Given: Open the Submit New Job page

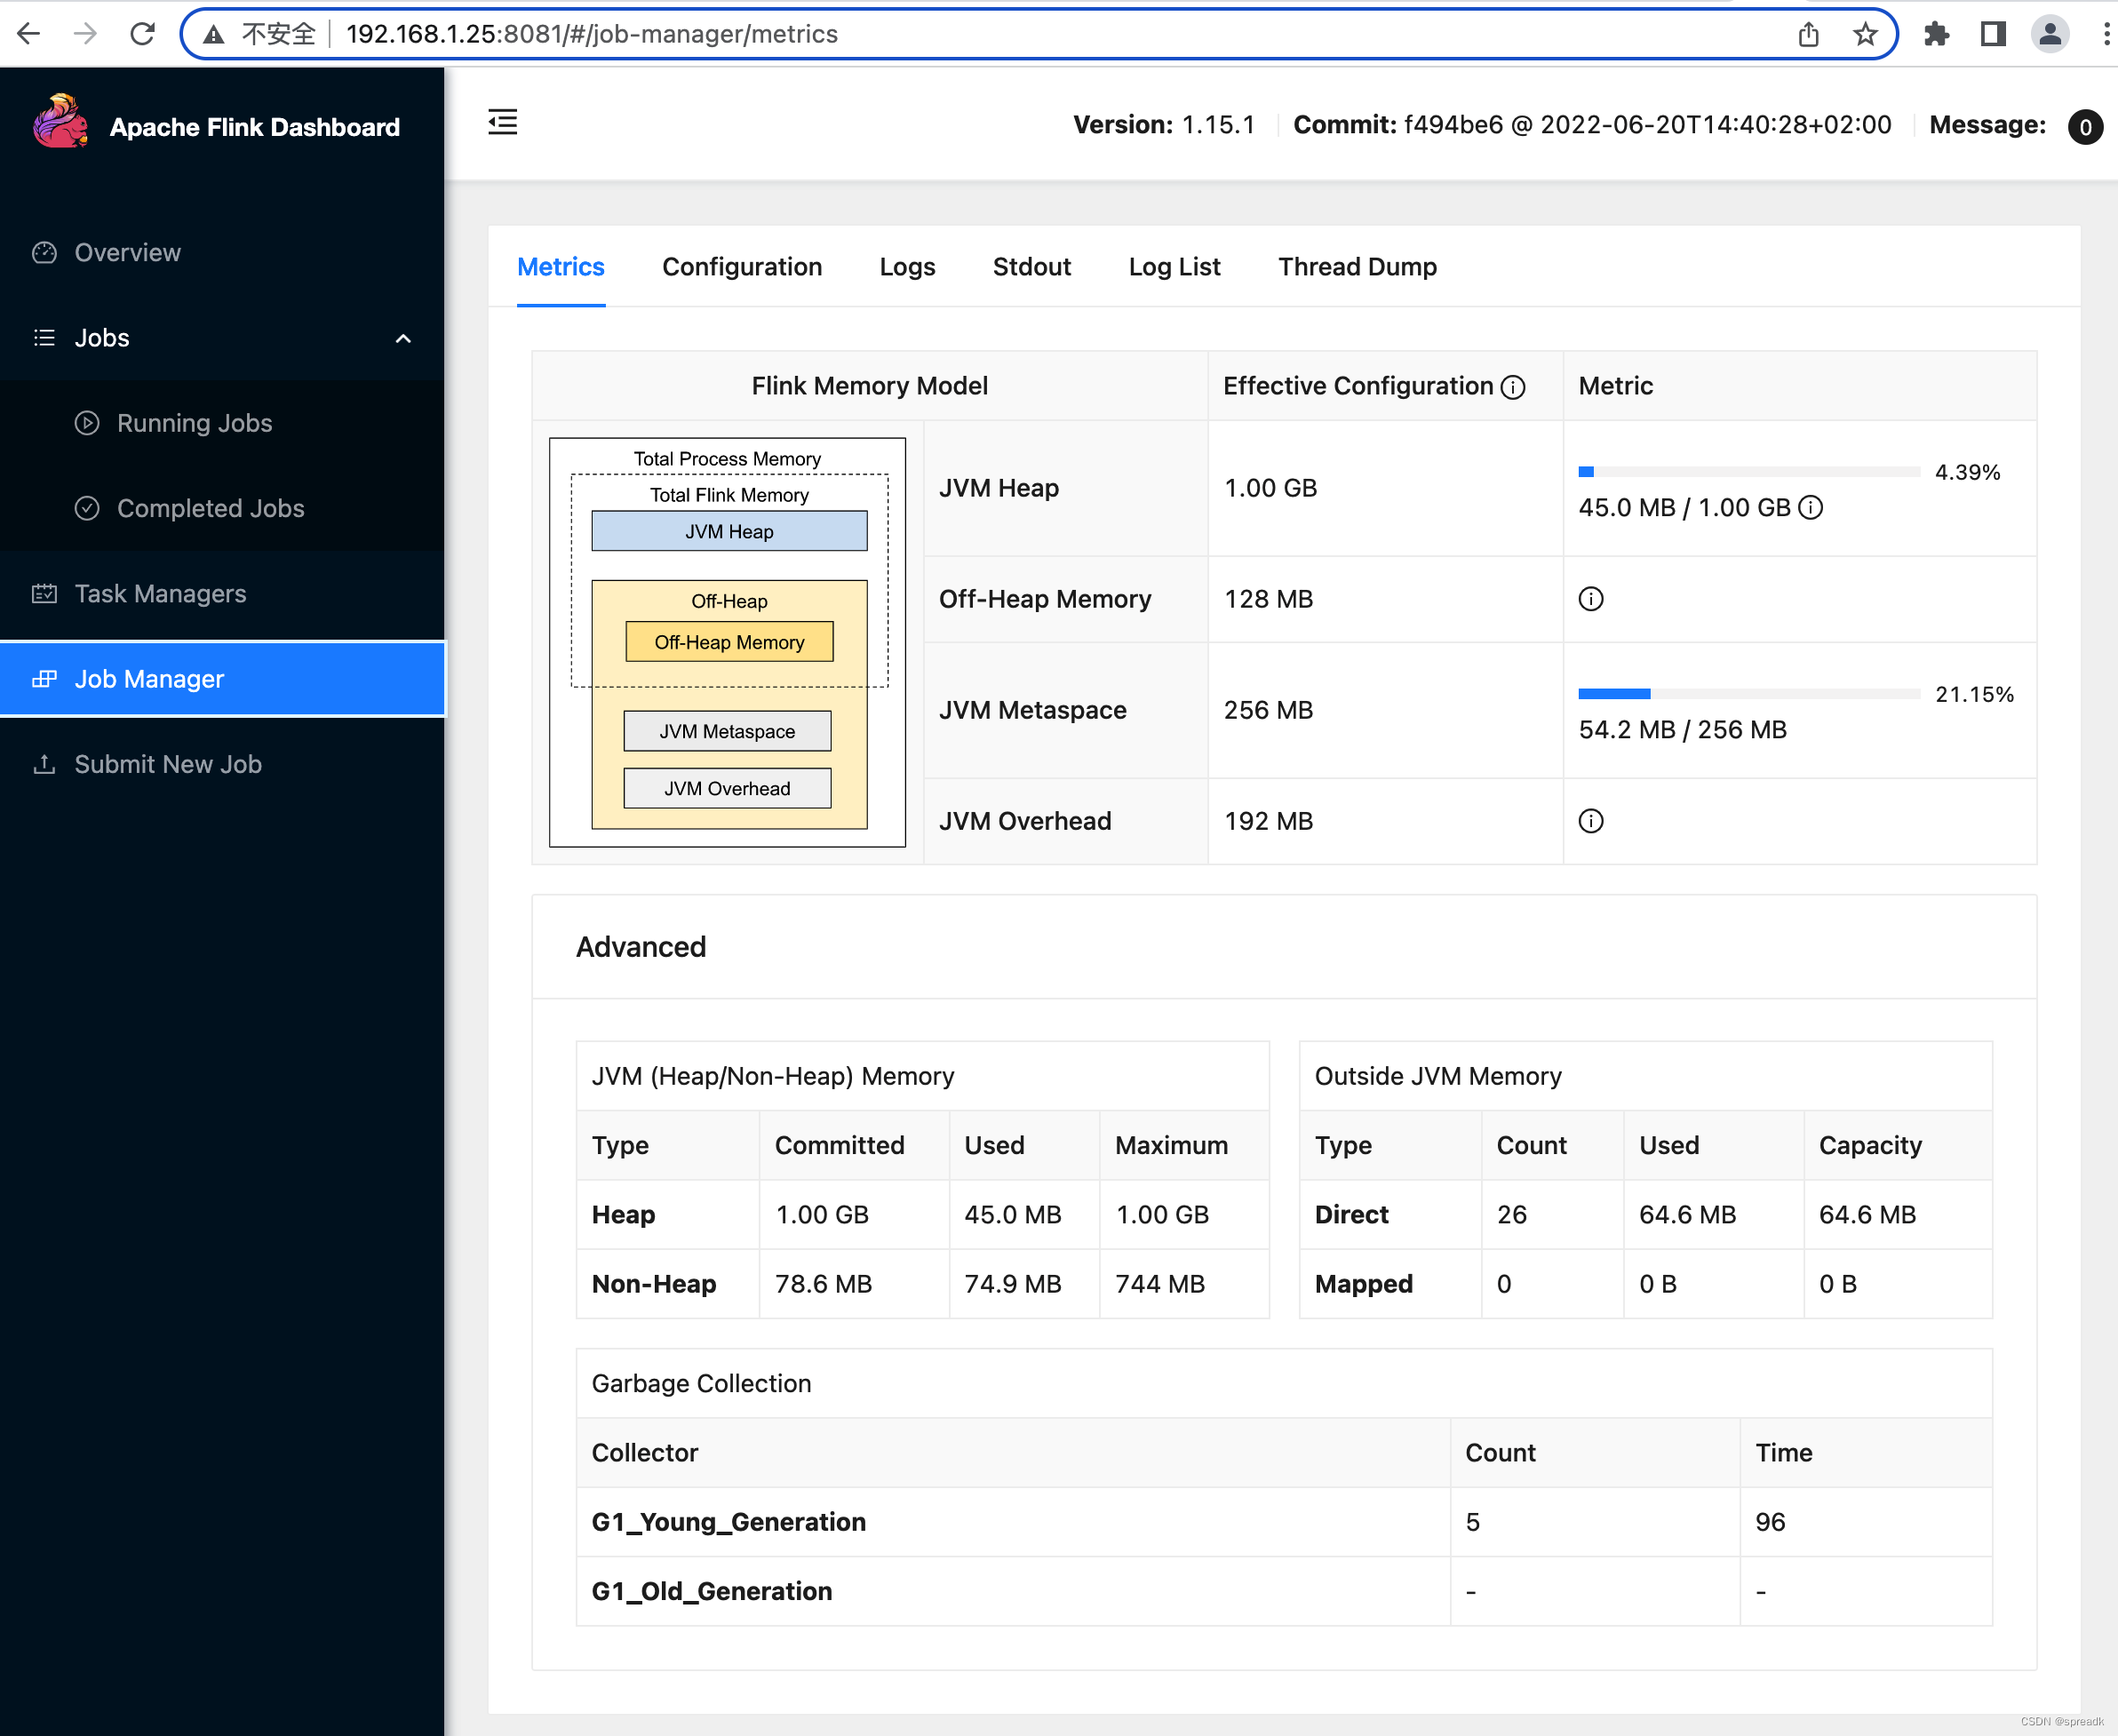Looking at the screenshot, I should [169, 764].
